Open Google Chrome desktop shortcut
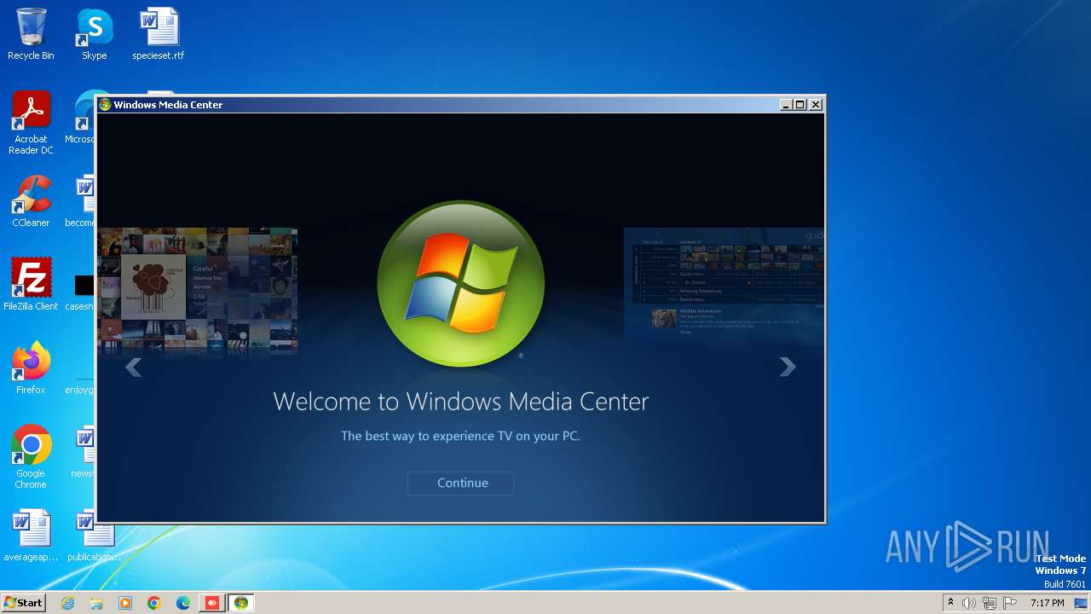Viewport: 1091px width, 614px height. [31, 457]
